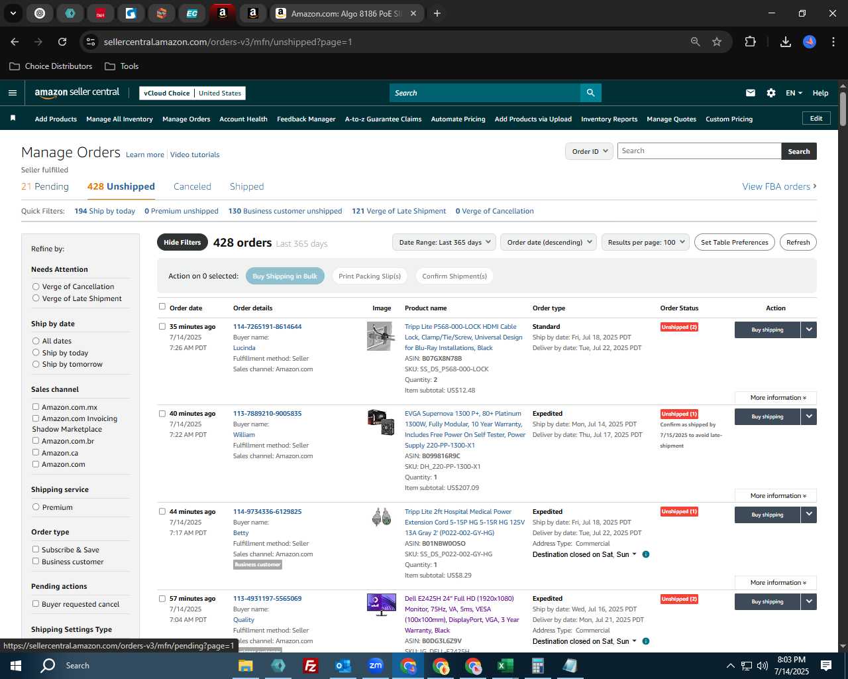Screen dimensions: 848x679
Task: Check the Amazon.ca sales channel box
Action: [36, 453]
